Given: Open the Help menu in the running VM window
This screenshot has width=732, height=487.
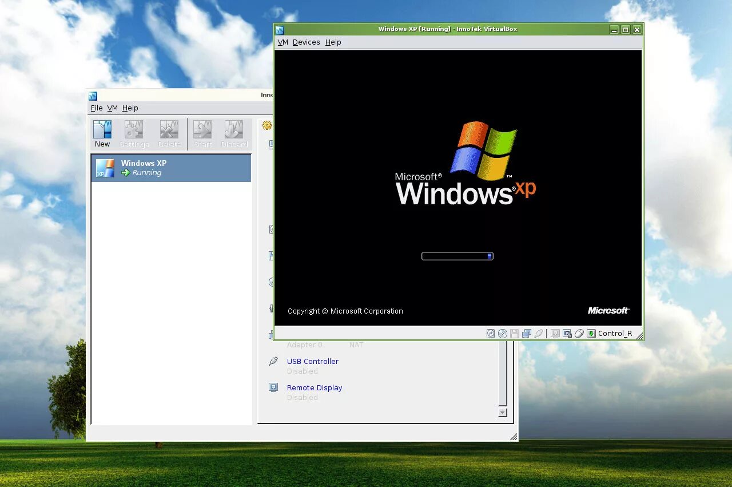Looking at the screenshot, I should click(x=333, y=42).
